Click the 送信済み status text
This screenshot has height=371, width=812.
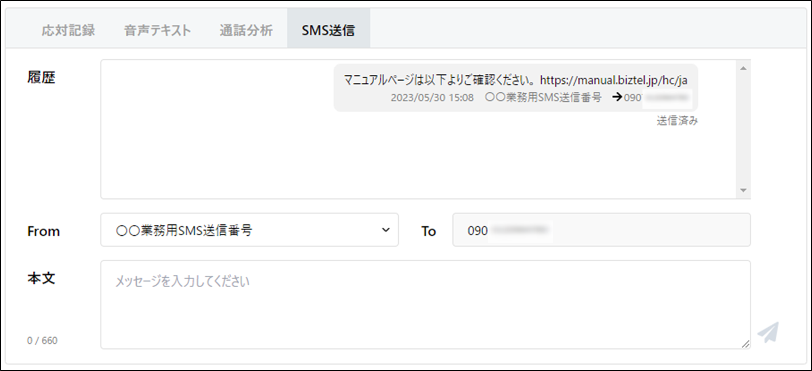pyautogui.click(x=677, y=121)
